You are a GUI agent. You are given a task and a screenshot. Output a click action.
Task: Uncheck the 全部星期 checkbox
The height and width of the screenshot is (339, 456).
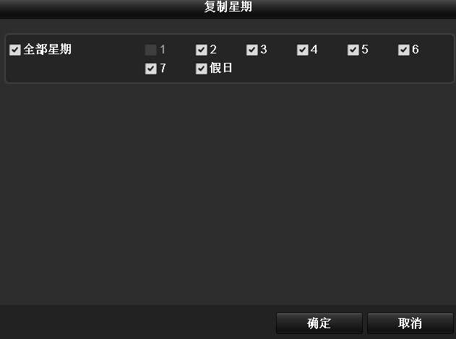pos(15,50)
